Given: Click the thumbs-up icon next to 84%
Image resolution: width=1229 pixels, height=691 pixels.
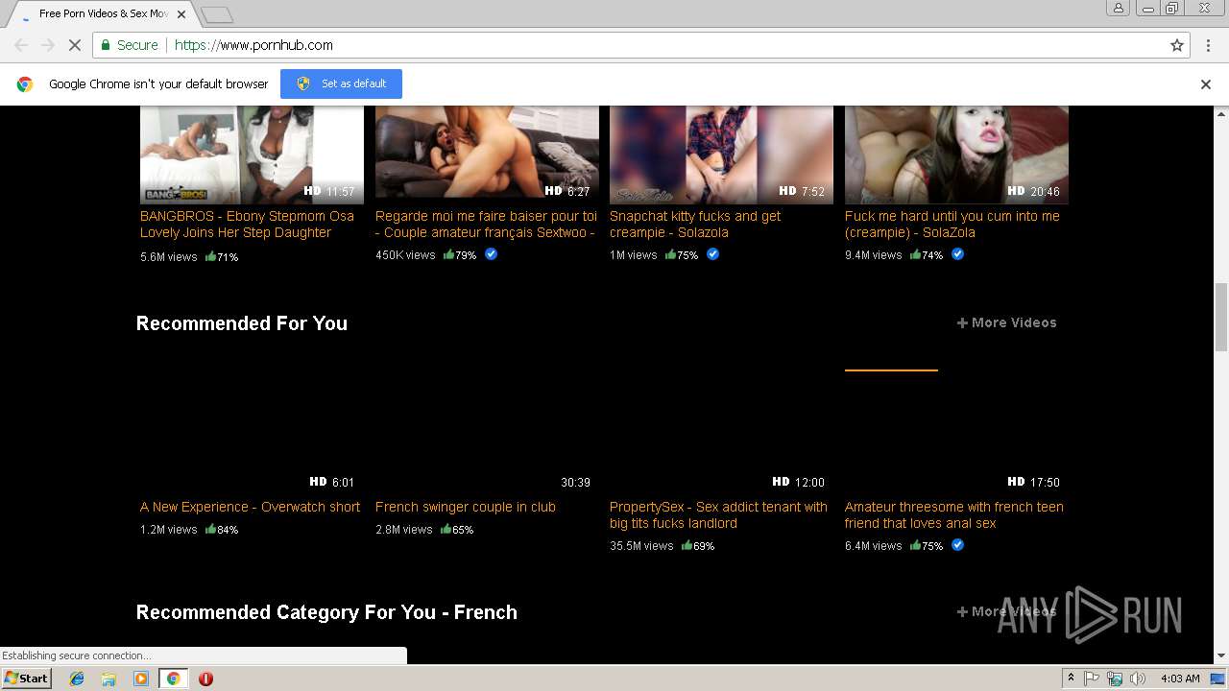Looking at the screenshot, I should 210,529.
